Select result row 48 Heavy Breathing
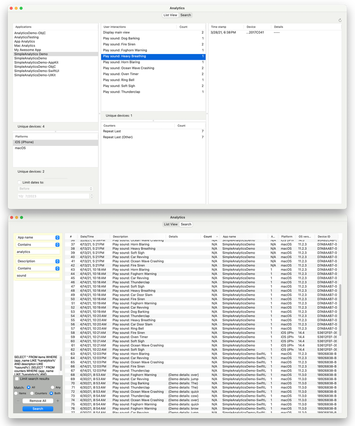This screenshot has height=426, width=355. click(203, 291)
